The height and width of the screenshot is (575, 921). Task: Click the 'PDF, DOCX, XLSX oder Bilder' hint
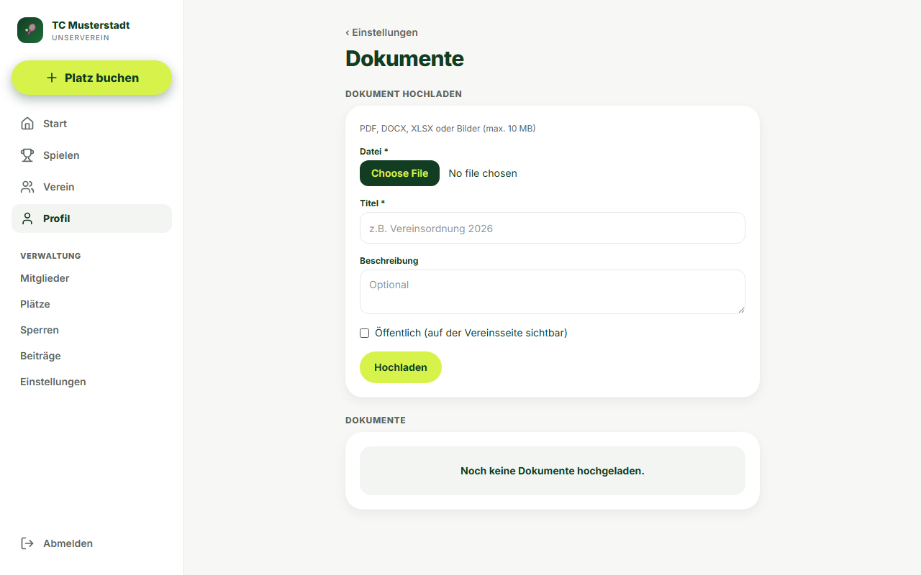tap(448, 129)
